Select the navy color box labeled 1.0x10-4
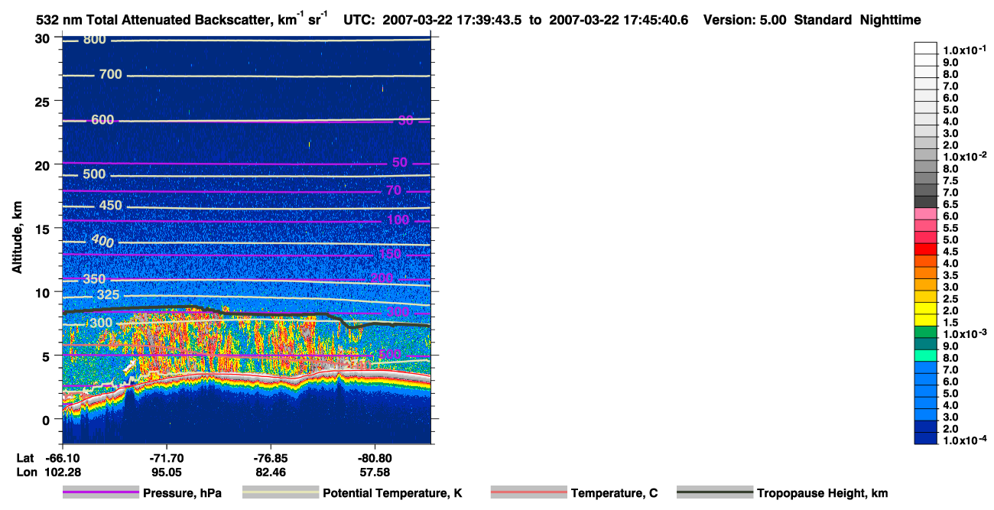The height and width of the screenshot is (510, 994). pos(926,439)
